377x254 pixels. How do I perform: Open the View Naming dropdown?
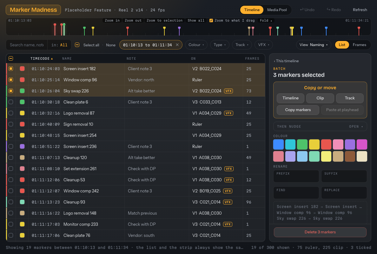pyautogui.click(x=314, y=45)
